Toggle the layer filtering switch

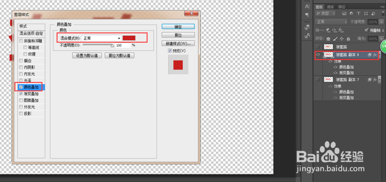click(382, 13)
